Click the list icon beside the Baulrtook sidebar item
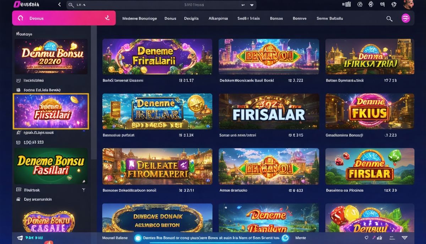The width and height of the screenshot is (426, 244). coord(19,190)
